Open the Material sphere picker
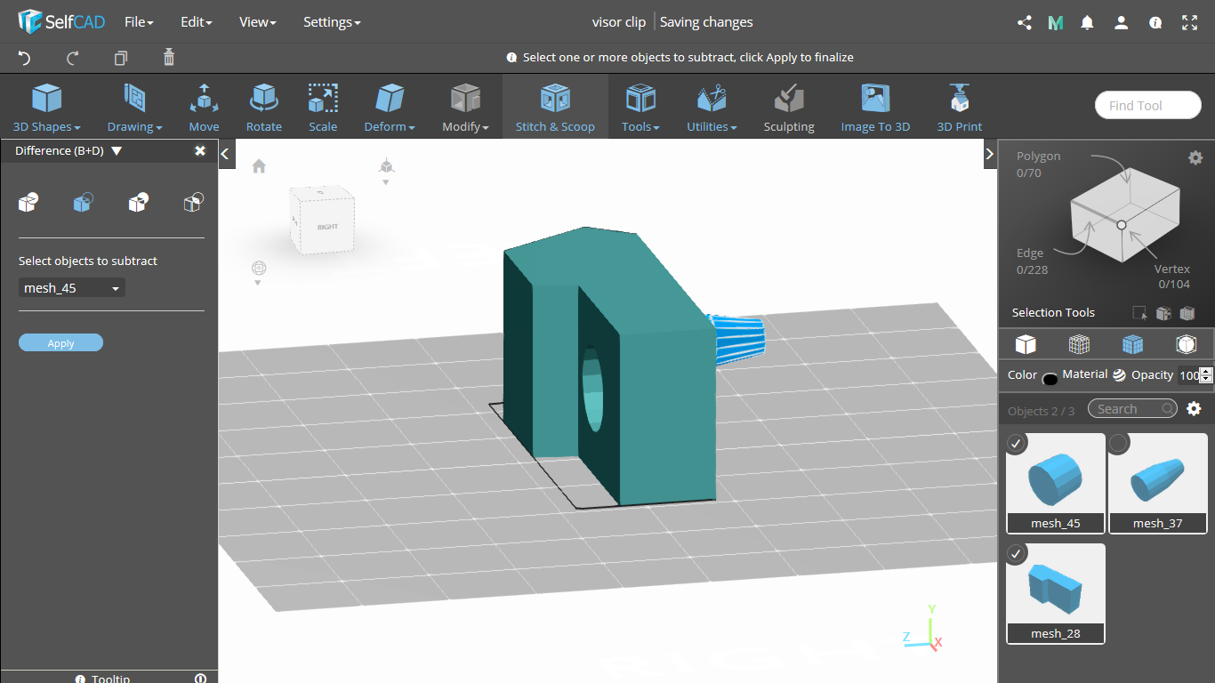Viewport: 1215px width, 683px height. [x=1119, y=375]
